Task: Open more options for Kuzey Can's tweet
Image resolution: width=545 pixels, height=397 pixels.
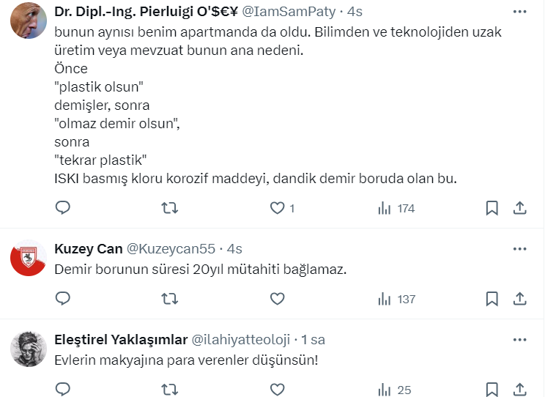Action: coord(519,249)
